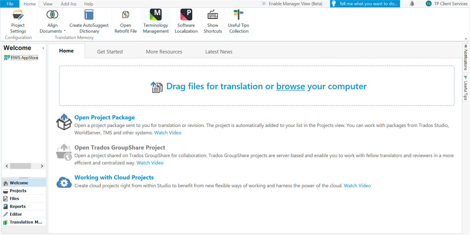Image resolution: width=470 pixels, height=235 pixels.
Task: Open notifications bell icon in title bar
Action: (412, 4)
